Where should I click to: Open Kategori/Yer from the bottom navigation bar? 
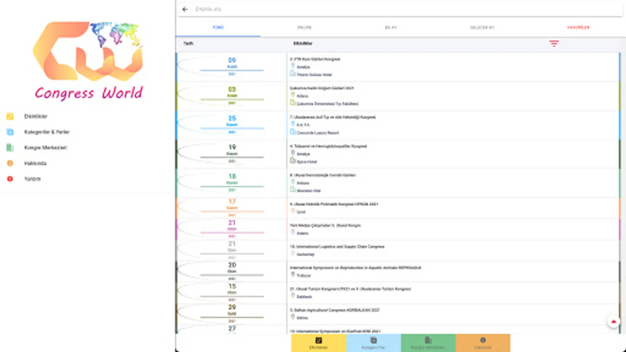(x=373, y=340)
